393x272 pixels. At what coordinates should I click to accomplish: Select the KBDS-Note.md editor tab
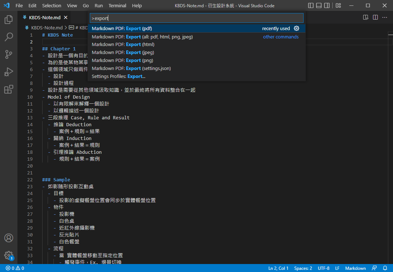[x=45, y=17]
